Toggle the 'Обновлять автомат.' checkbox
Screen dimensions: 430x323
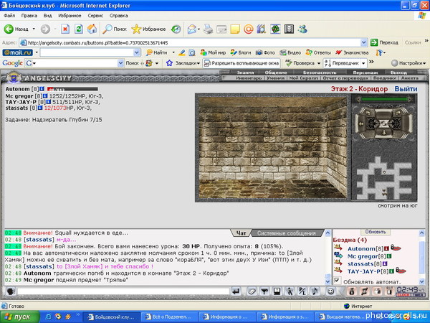[337, 281]
